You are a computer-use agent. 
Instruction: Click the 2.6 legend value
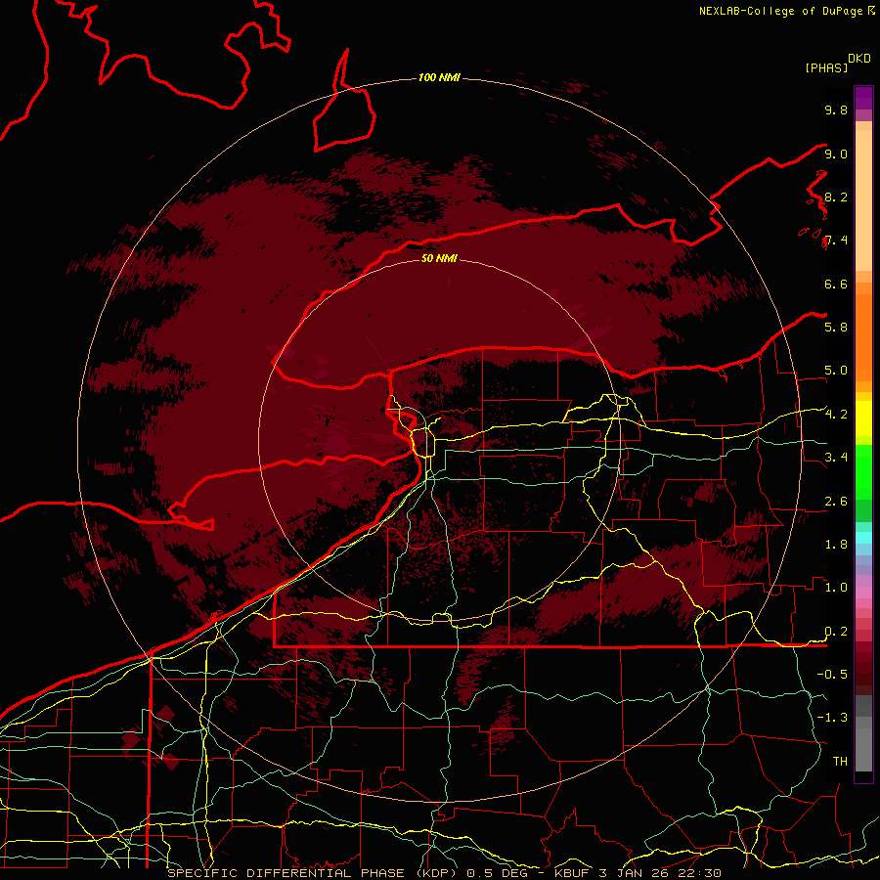(x=836, y=501)
